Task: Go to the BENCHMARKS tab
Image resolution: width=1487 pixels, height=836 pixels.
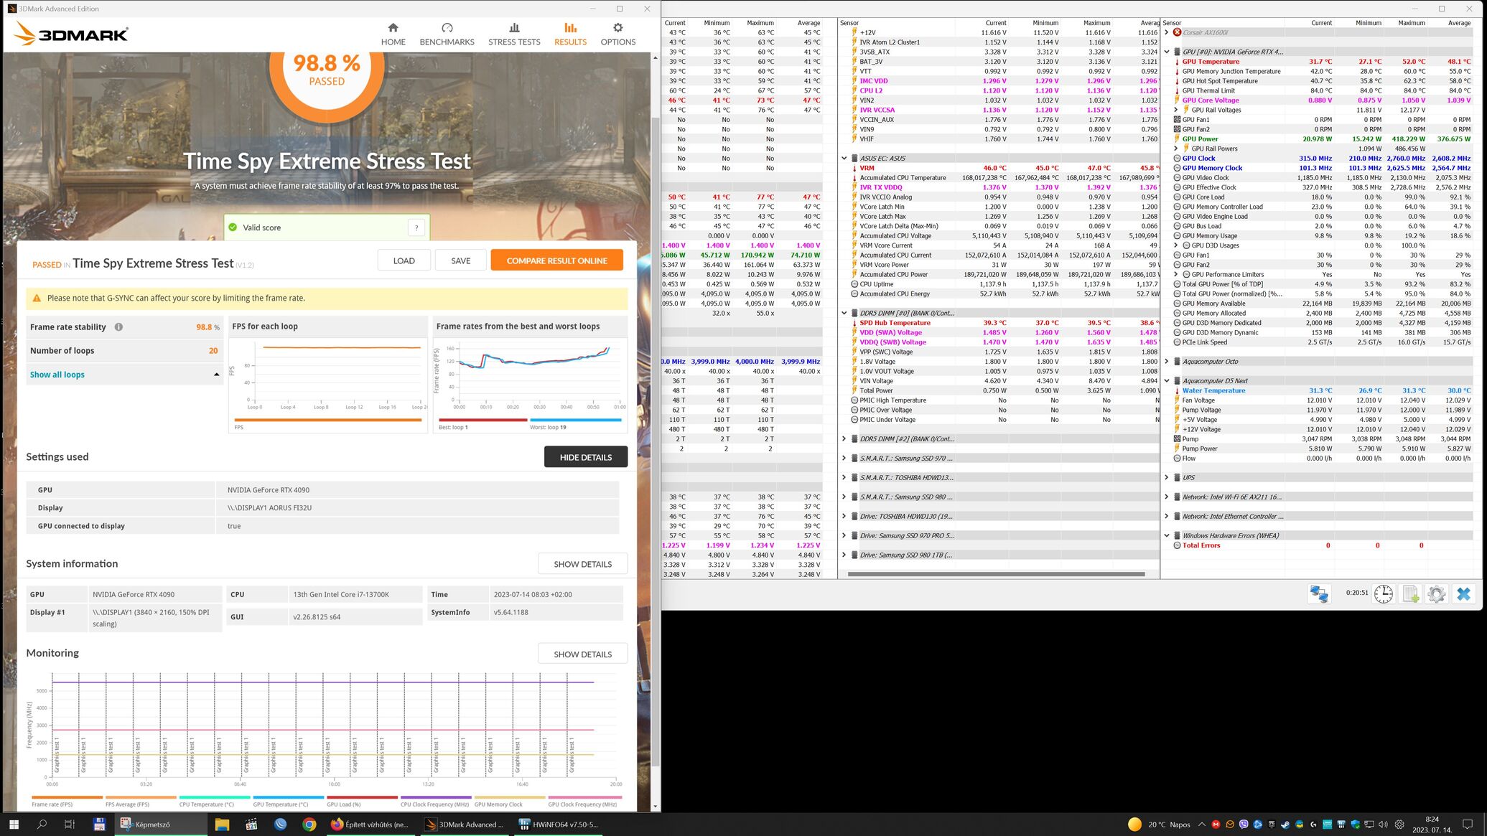Action: tap(447, 34)
